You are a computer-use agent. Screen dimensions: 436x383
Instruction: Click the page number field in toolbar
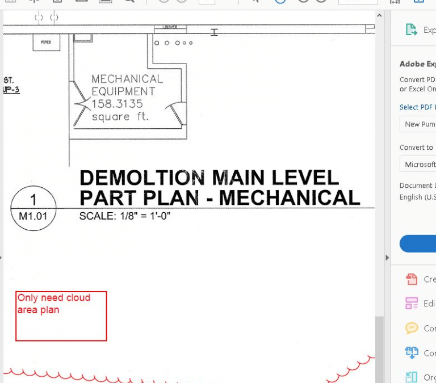pos(207,2)
